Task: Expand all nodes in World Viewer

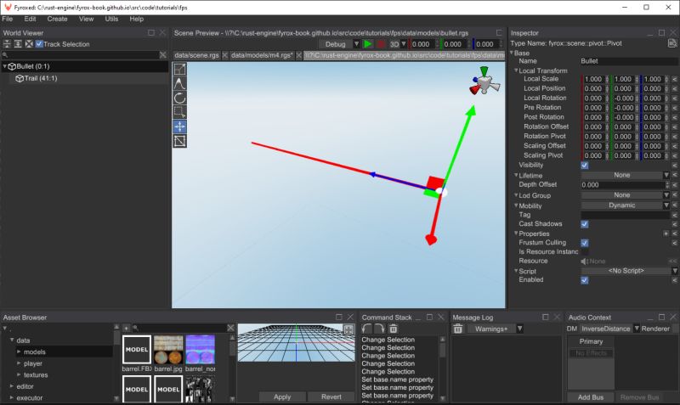Action: click(x=18, y=44)
